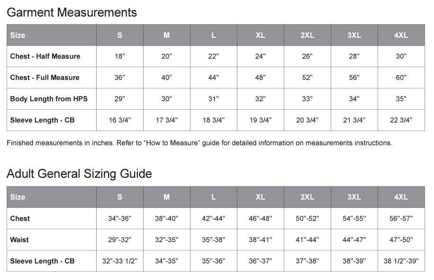Click the 16 3/4" sleeve length cell
434x280 pixels.
pyautogui.click(x=119, y=120)
